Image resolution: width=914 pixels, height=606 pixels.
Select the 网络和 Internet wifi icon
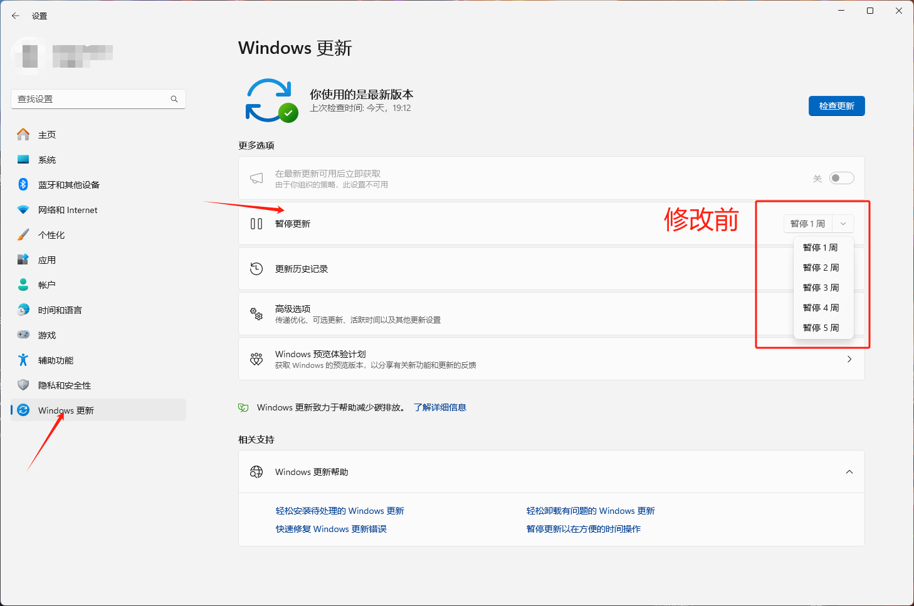tap(23, 209)
